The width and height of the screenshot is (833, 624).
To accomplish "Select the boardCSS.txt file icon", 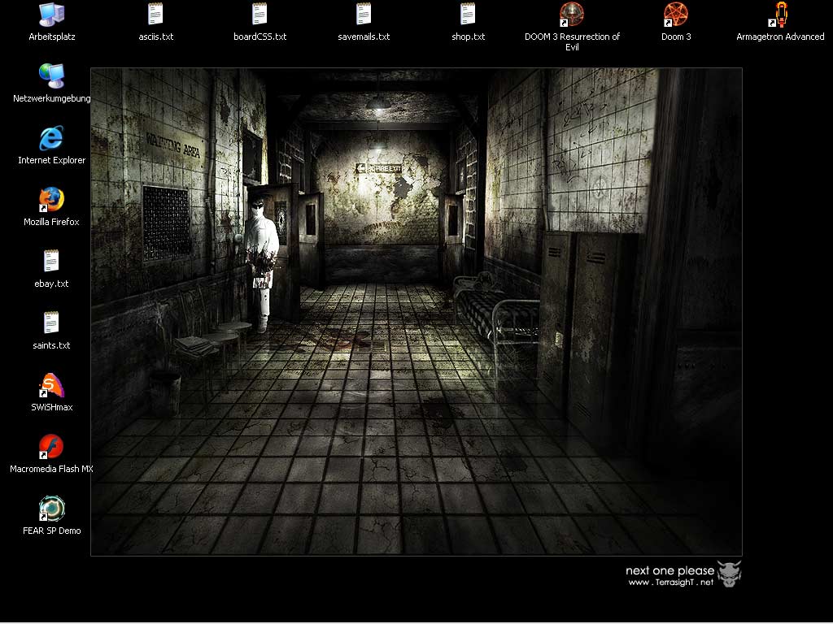I will coord(259,15).
